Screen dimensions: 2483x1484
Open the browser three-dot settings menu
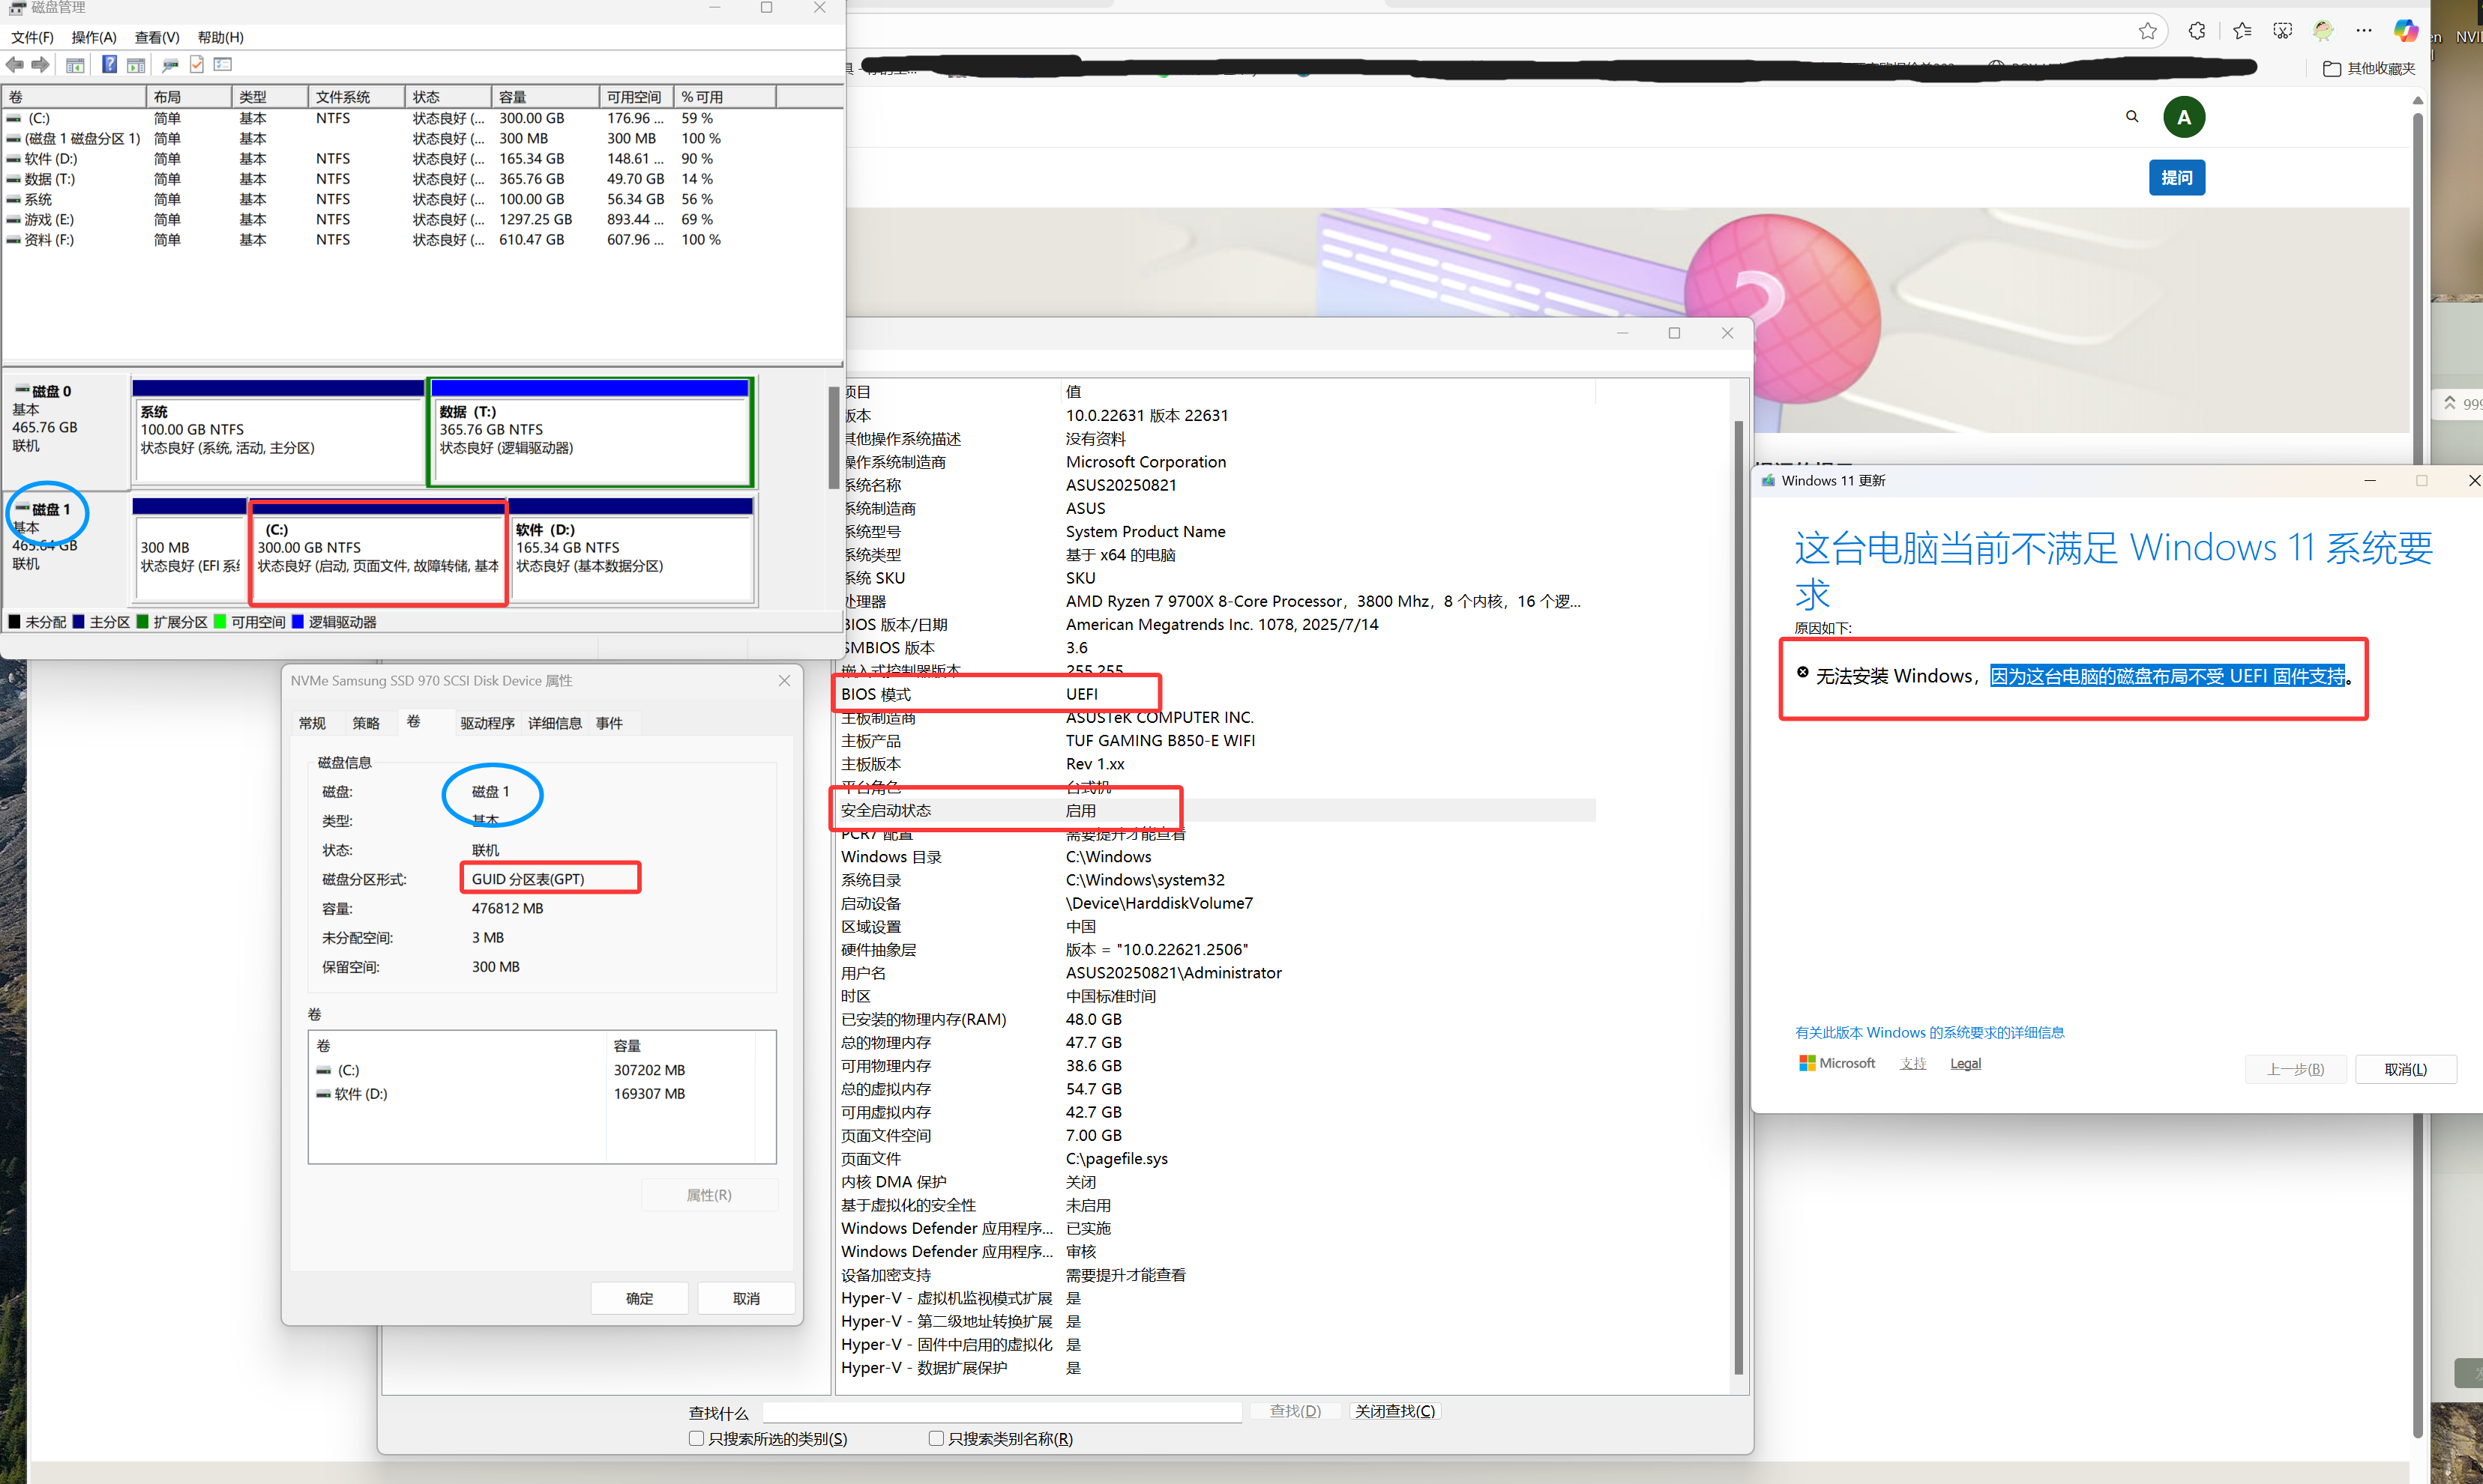[x=2364, y=31]
